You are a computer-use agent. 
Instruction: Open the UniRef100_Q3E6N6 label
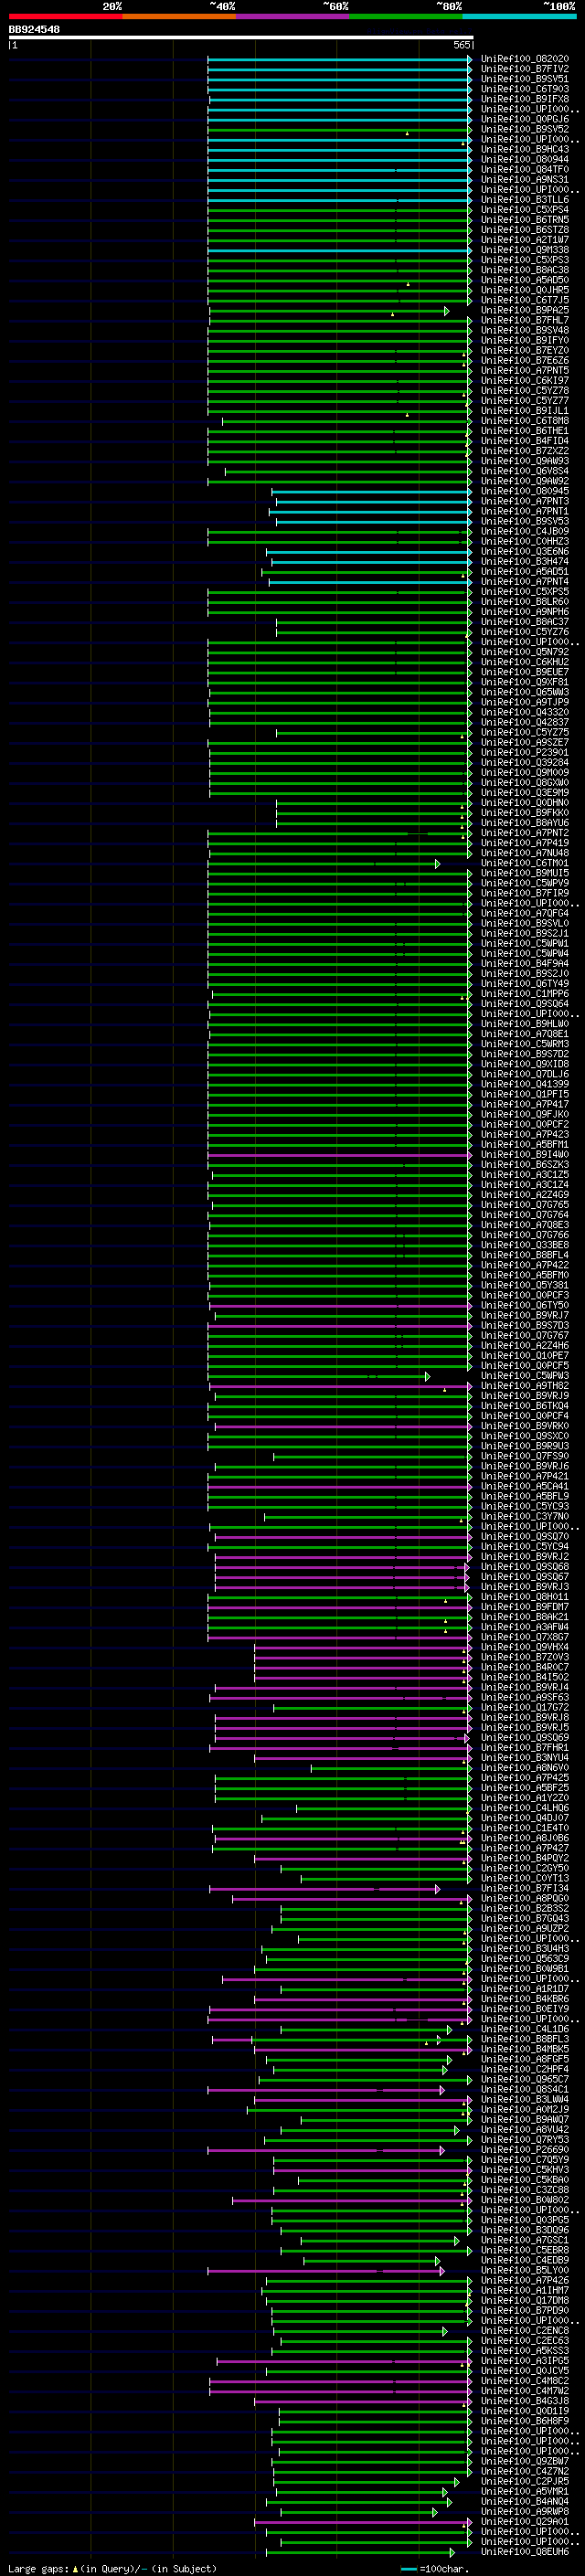pyautogui.click(x=525, y=552)
